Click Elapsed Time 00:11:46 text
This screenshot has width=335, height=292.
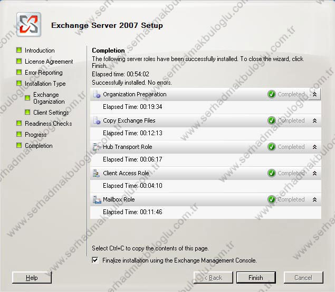pyautogui.click(x=132, y=212)
